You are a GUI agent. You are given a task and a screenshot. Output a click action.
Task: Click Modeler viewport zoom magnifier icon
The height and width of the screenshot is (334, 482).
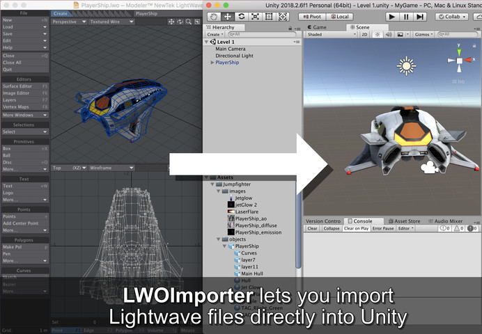click(189, 22)
